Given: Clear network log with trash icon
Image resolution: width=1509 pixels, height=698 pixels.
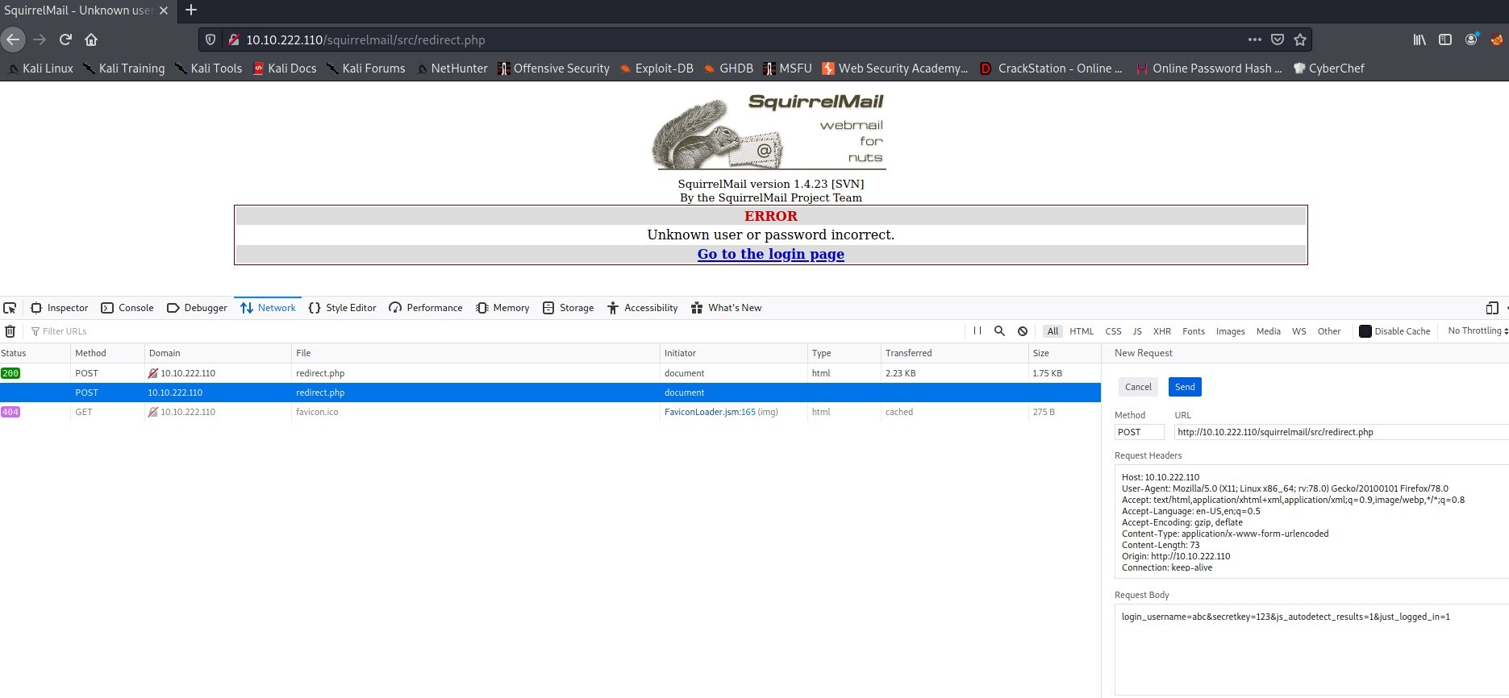Looking at the screenshot, I should (10, 331).
